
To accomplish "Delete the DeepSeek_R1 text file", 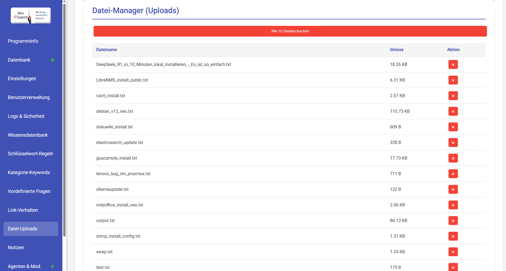I will (x=453, y=65).
